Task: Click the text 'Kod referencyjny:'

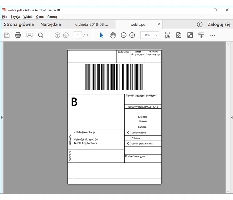Action: pos(135,156)
